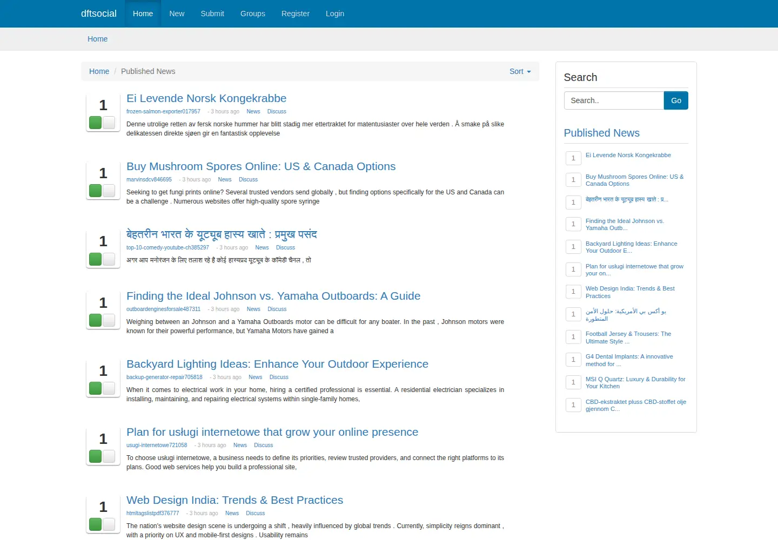778x540 pixels.
Task: Click Home link in the gray sub-header
Action: (97, 39)
